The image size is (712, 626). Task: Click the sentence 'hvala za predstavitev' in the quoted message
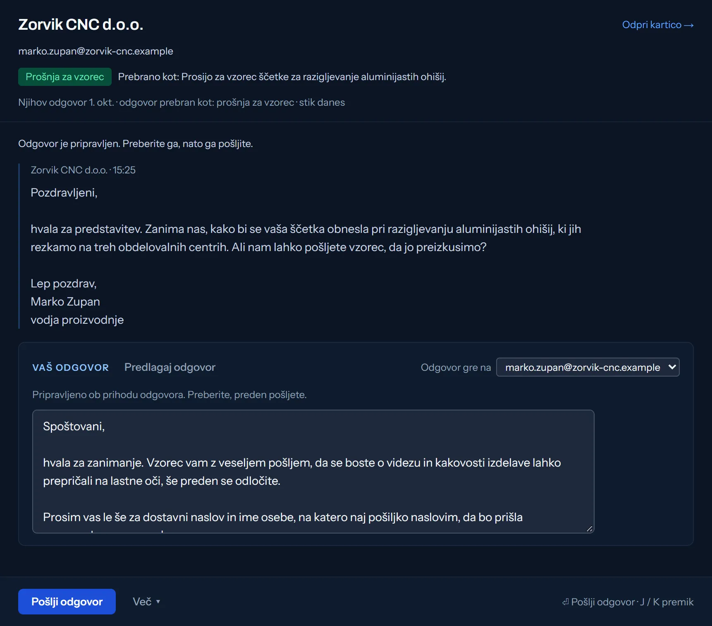(x=86, y=229)
